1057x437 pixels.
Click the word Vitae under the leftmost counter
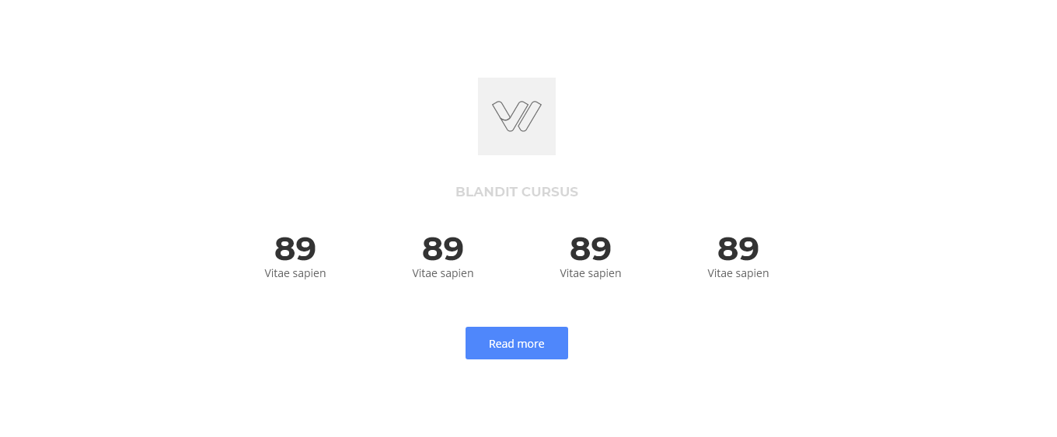[277, 273]
